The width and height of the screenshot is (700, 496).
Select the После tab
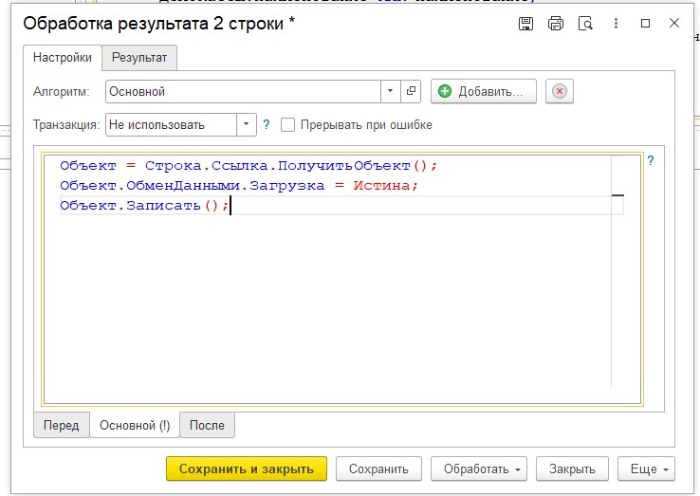207,425
